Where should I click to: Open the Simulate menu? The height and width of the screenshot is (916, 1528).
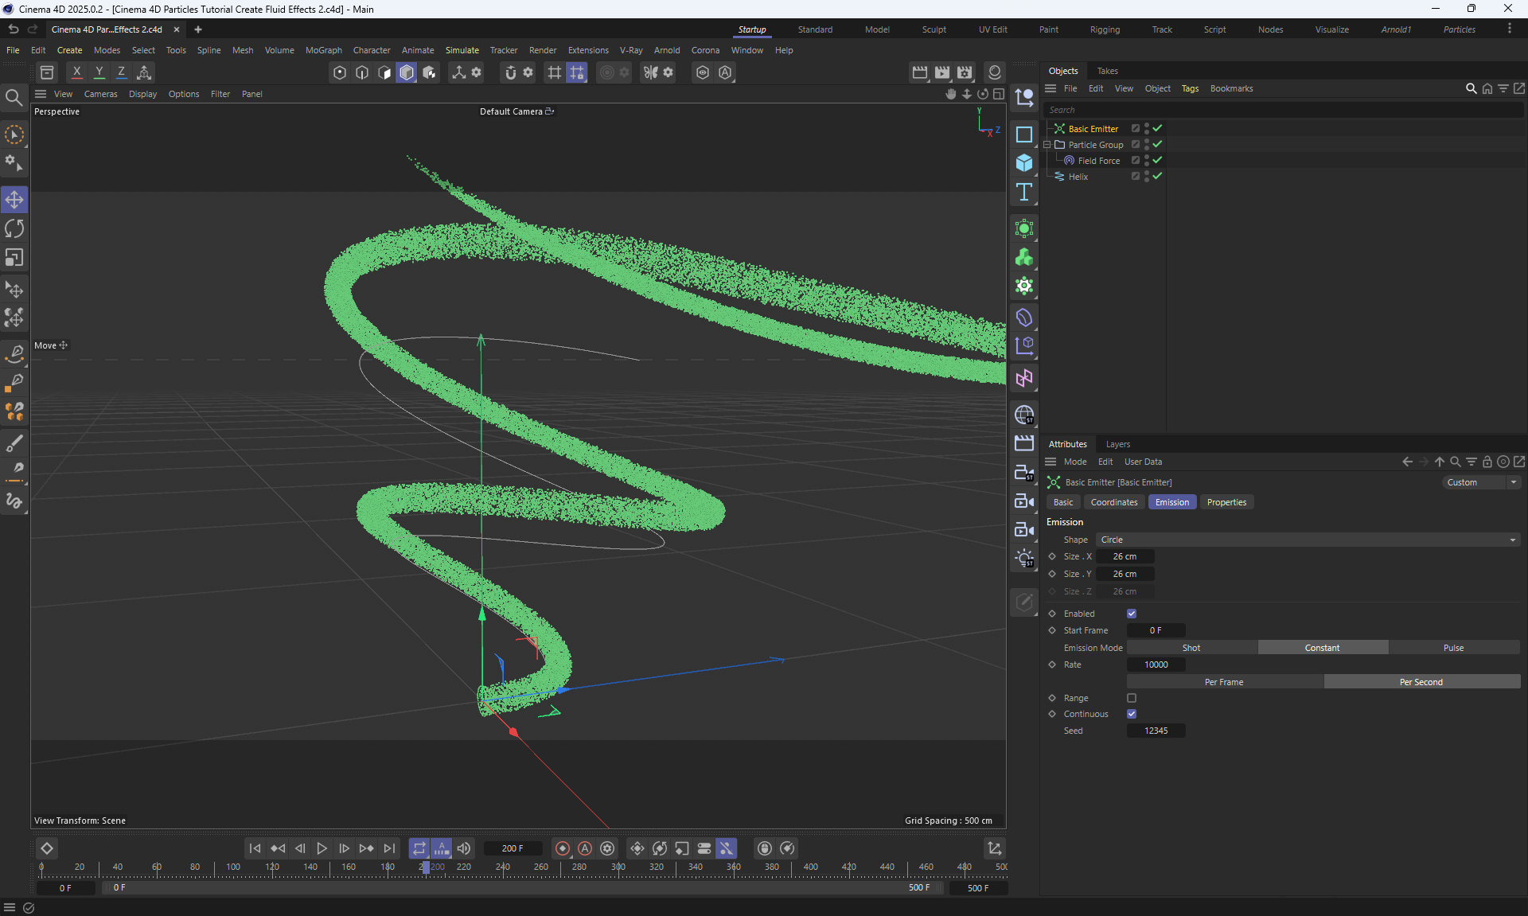(462, 50)
